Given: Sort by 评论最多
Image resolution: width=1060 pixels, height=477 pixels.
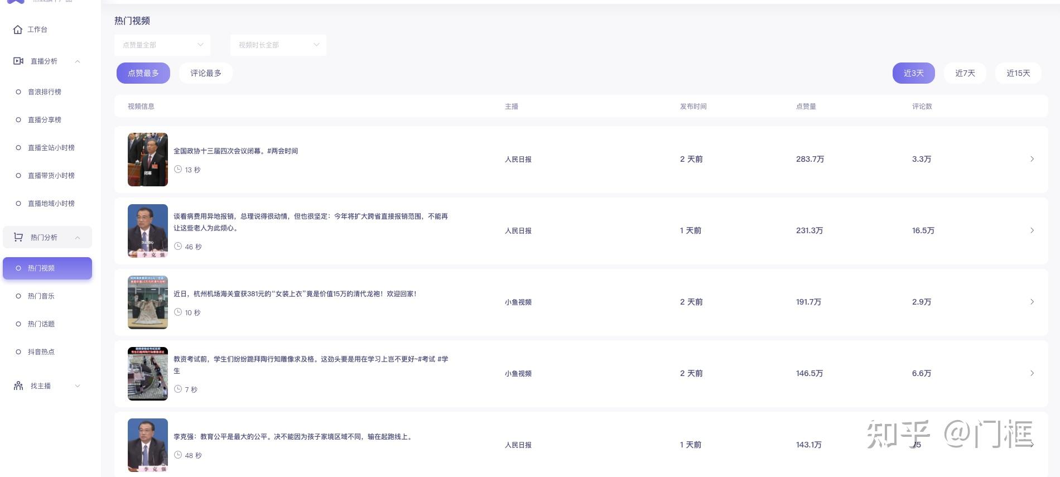Looking at the screenshot, I should pyautogui.click(x=206, y=73).
